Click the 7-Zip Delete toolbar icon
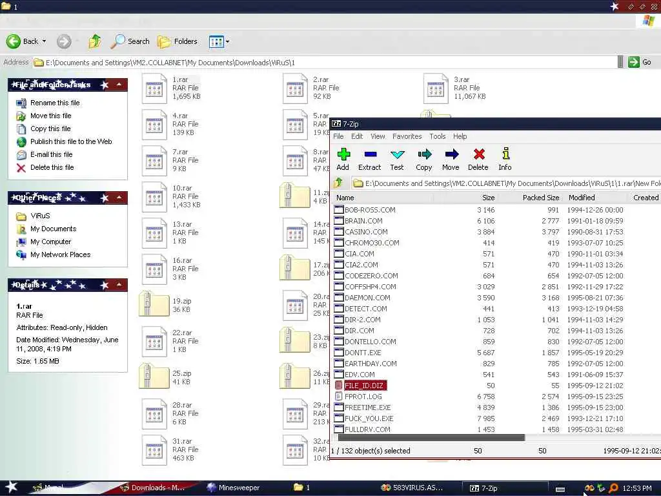 click(x=479, y=154)
